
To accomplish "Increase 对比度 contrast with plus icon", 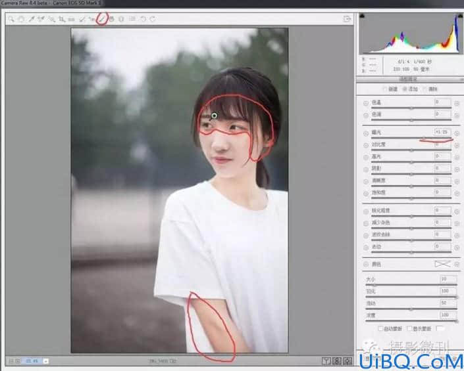I will (457, 146).
